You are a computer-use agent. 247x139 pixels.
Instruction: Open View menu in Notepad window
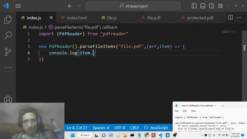click(x=193, y=111)
